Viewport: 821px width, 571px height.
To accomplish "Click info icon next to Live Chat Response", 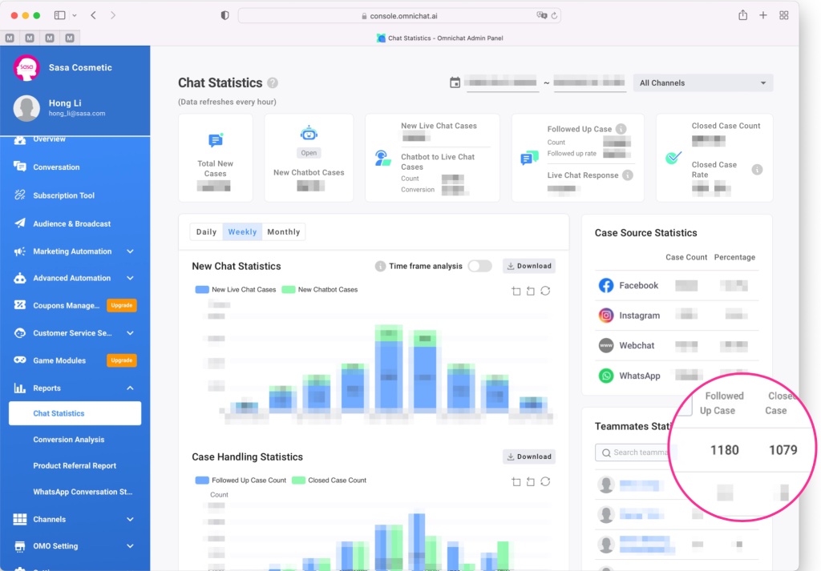I will pos(628,175).
